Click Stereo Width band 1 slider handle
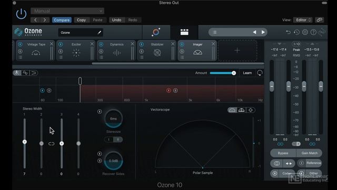 pos(25,142)
